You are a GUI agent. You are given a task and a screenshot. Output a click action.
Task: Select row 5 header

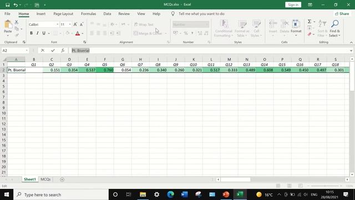tap(3, 86)
